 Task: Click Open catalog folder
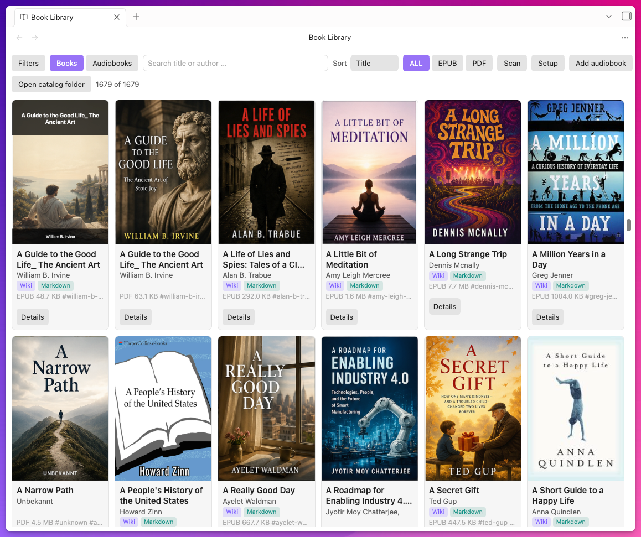click(x=51, y=84)
